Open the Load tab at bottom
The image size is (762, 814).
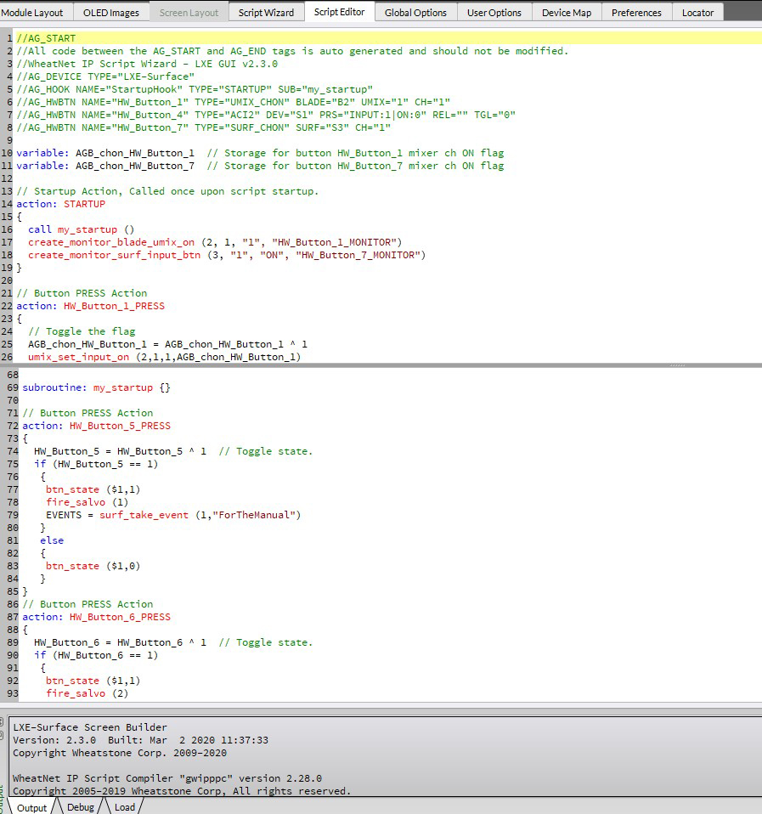click(x=124, y=807)
